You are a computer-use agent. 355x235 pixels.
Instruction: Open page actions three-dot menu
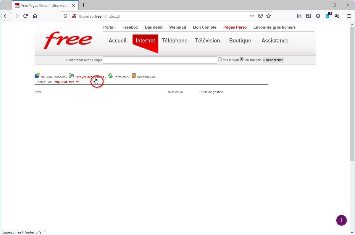[252, 16]
